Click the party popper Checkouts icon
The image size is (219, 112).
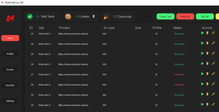[x=106, y=16]
